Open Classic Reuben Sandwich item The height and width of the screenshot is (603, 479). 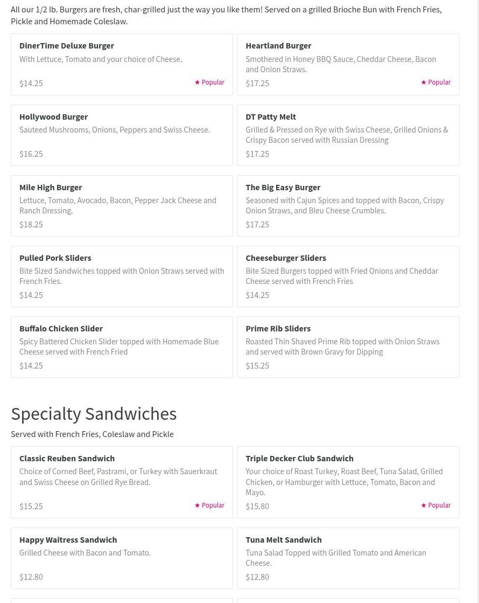[x=122, y=482]
